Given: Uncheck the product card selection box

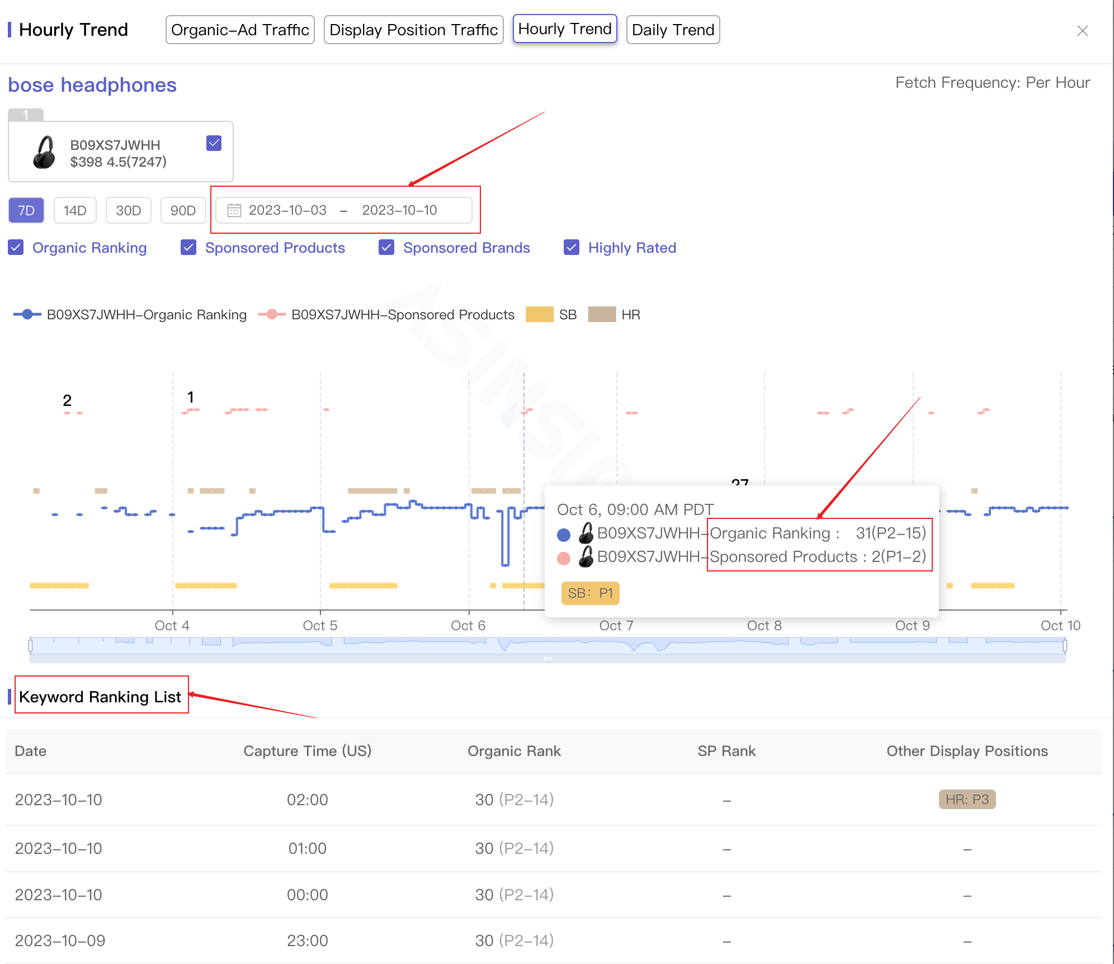Looking at the screenshot, I should 213,143.
